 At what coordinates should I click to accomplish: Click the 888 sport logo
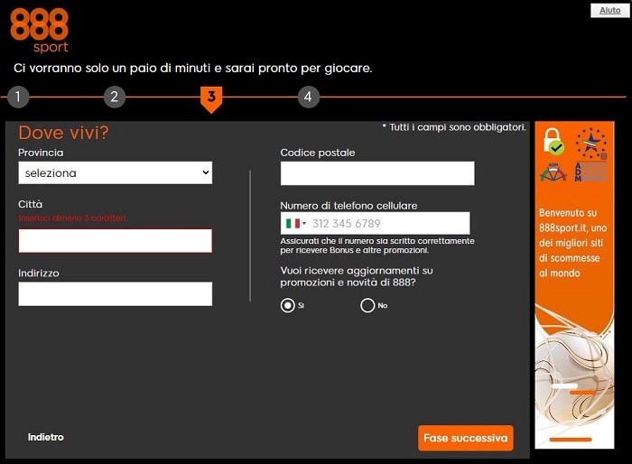[x=39, y=31]
